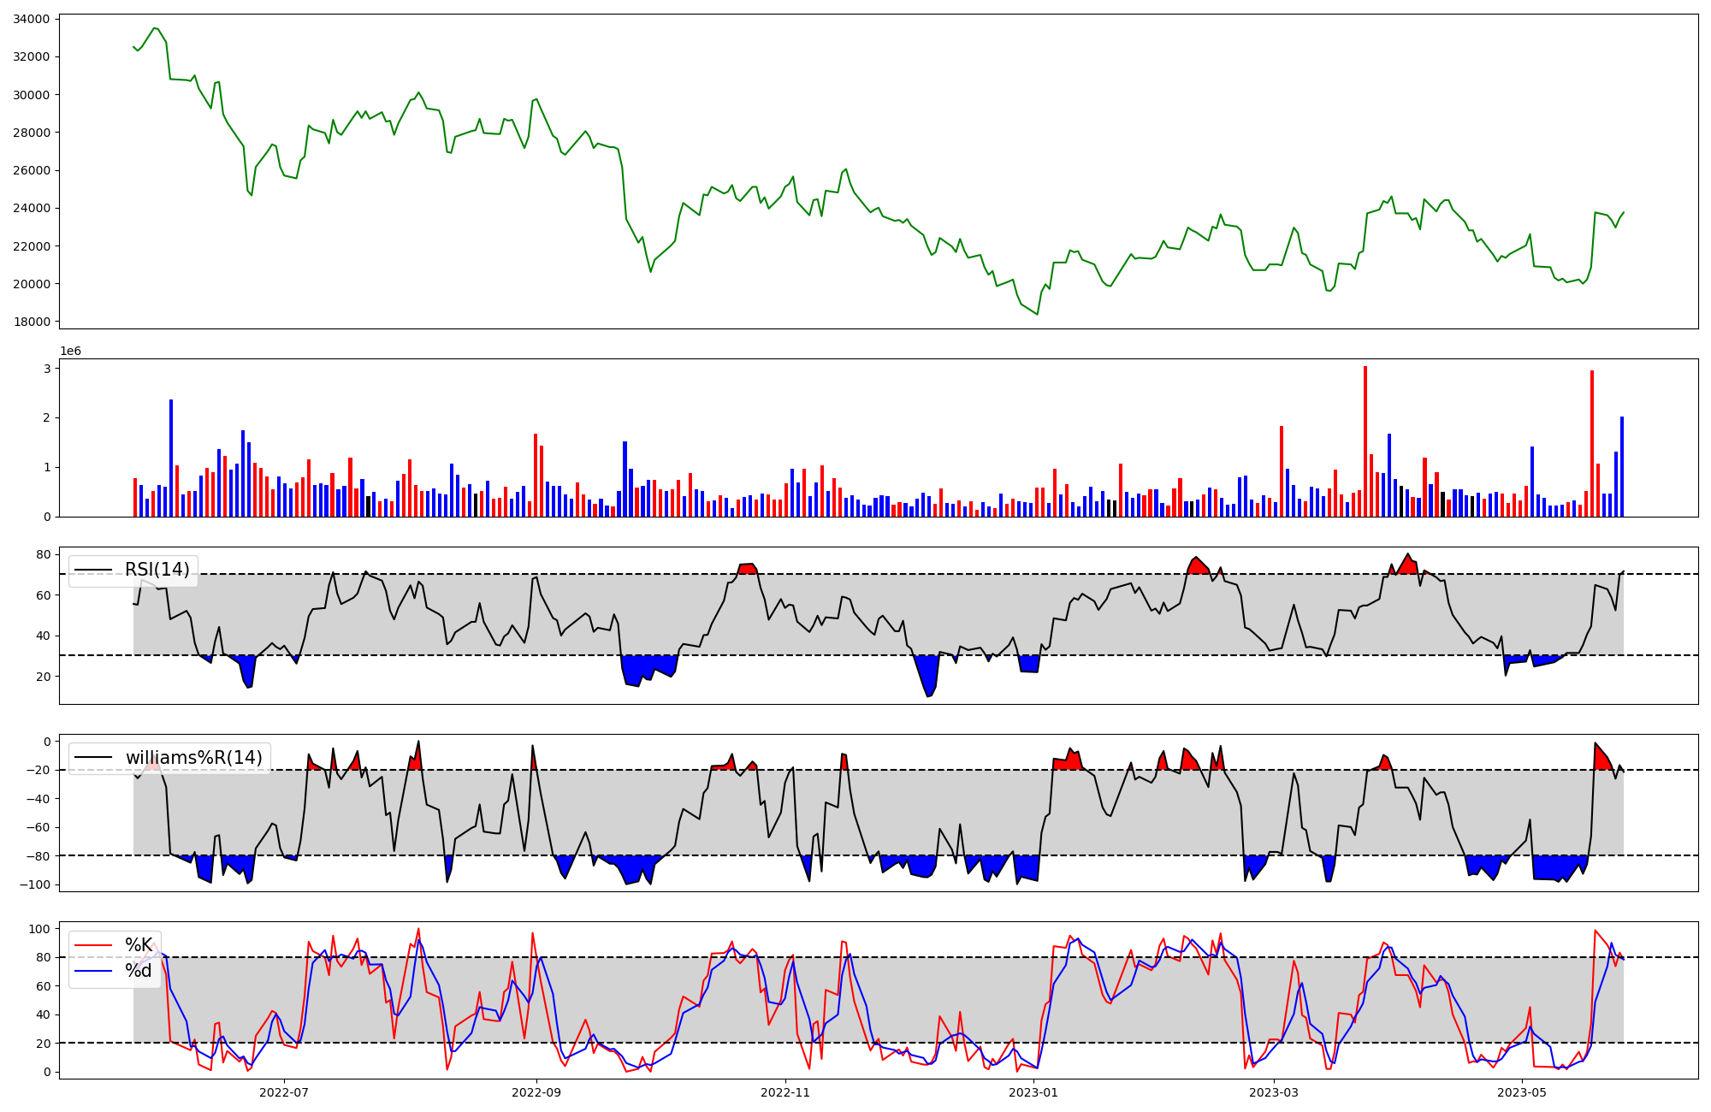Click the red %K legend line sample
Screen dimensions: 1711x1112
coord(93,945)
